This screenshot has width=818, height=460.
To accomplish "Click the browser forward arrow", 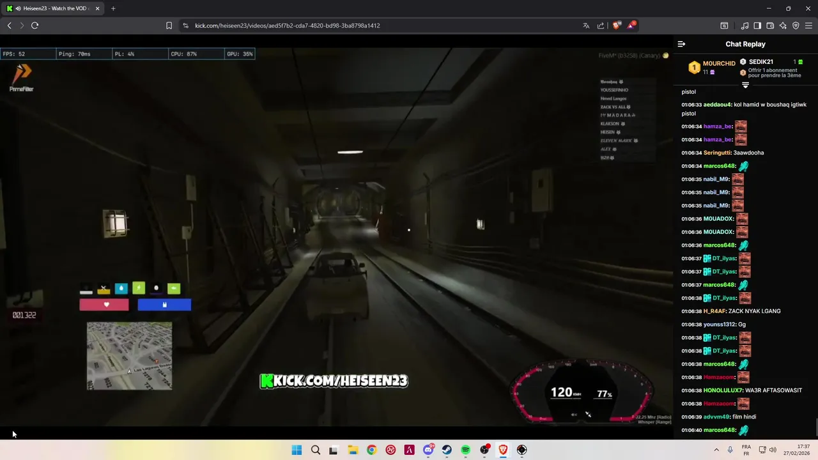I will (x=22, y=26).
